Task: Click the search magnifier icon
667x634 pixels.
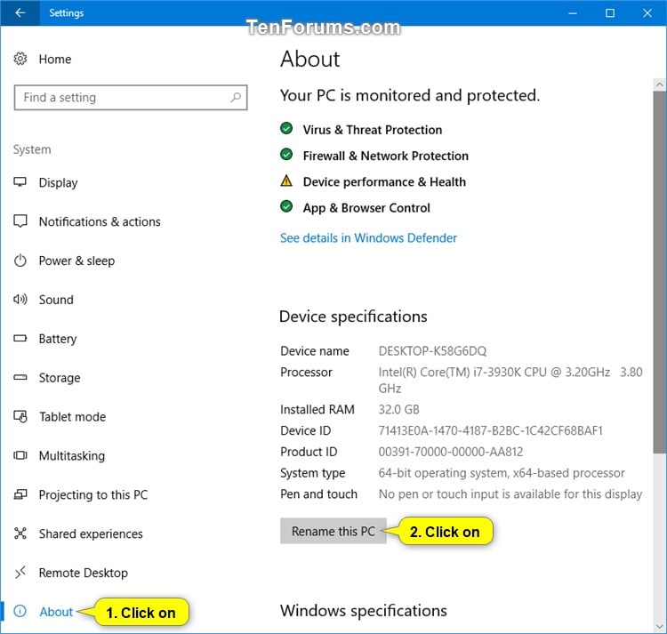Action: [x=236, y=98]
